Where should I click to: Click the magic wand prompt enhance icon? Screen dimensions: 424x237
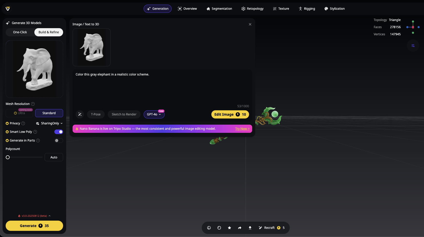point(80,114)
